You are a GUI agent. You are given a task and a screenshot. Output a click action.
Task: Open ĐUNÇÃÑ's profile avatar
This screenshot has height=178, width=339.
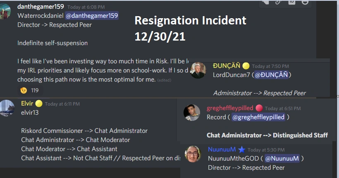tap(198, 70)
